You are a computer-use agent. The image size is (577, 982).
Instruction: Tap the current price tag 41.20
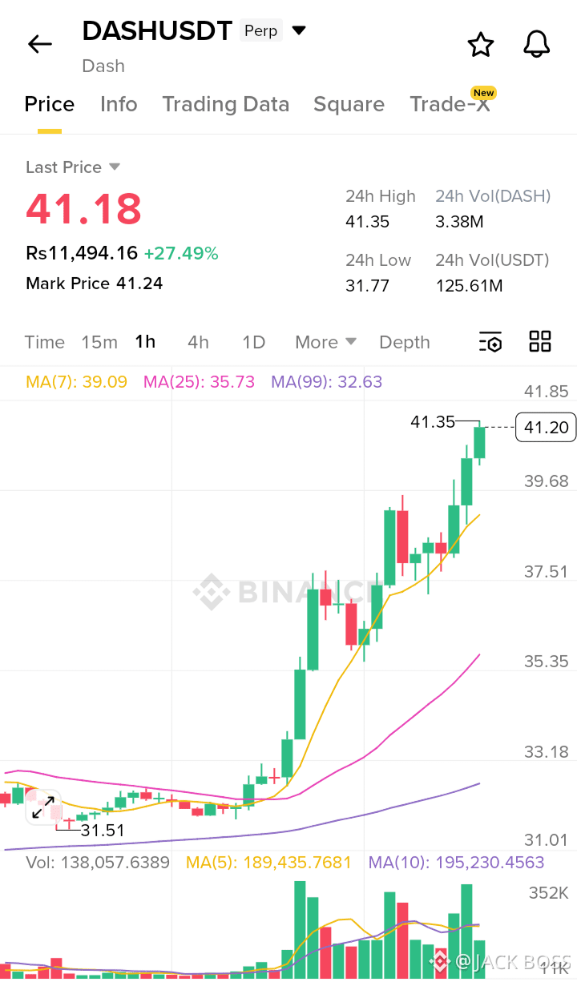(546, 428)
